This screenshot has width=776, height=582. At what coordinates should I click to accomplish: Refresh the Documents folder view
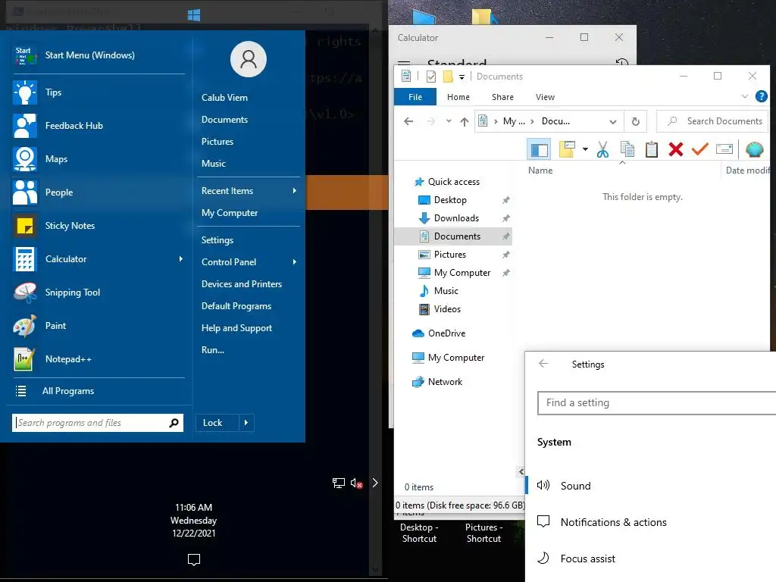636,121
